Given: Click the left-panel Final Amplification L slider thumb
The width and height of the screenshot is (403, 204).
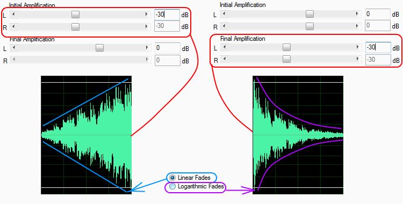Looking at the screenshot, I should click(99, 48).
